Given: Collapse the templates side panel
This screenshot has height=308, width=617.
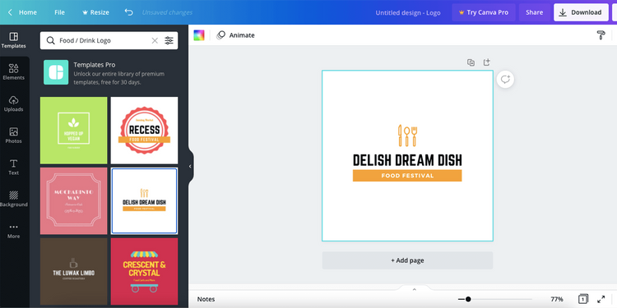Looking at the screenshot, I should (190, 166).
